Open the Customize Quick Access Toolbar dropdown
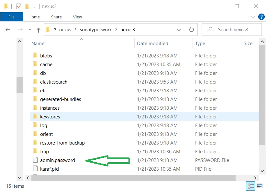Viewport: 266px width, 191px height. coord(34,7)
